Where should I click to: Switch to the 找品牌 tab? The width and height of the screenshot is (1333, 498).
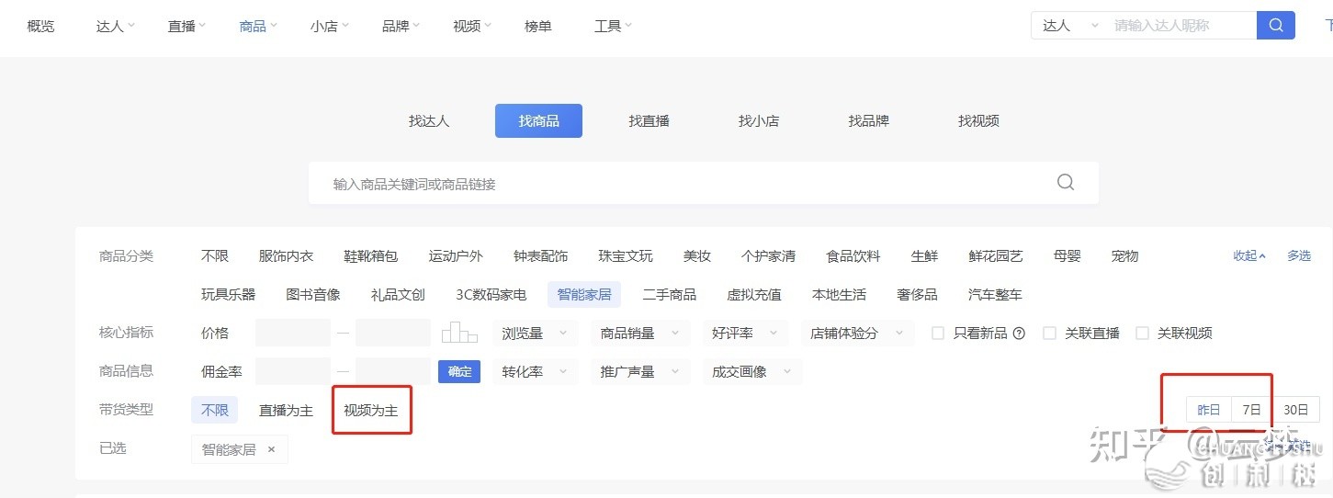click(868, 120)
